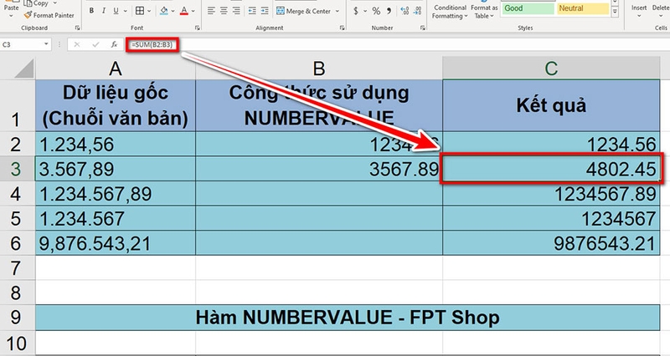The height and width of the screenshot is (356, 670).
Task: Open Alignment settings dialog launcher
Action: click(x=343, y=28)
